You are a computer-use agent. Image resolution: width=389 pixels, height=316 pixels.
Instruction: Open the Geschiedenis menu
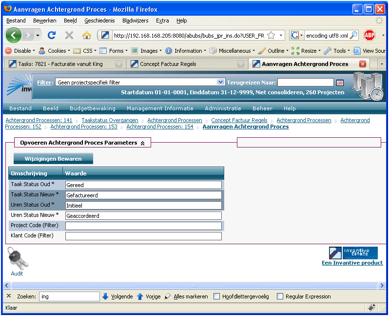[x=99, y=21]
